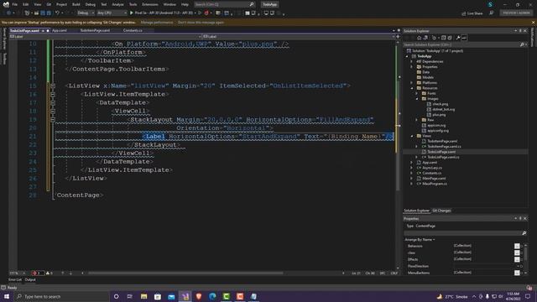This screenshot has width=537, height=302.
Task: Click the Save All toolbar icon
Action: click(49, 13)
